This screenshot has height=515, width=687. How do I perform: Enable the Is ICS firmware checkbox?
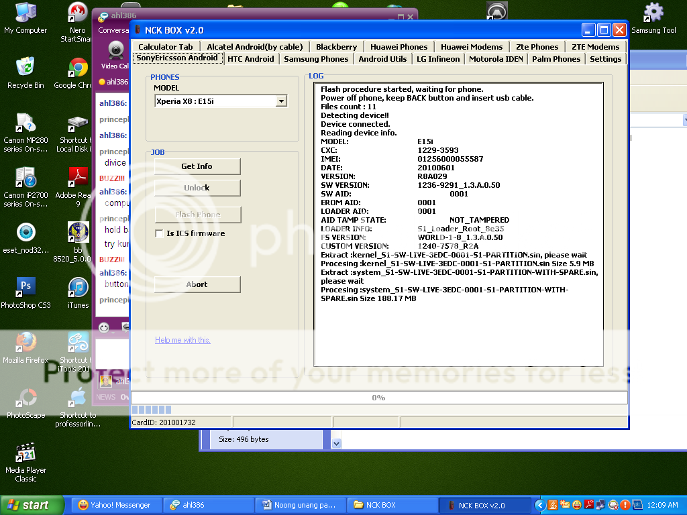pyautogui.click(x=160, y=233)
